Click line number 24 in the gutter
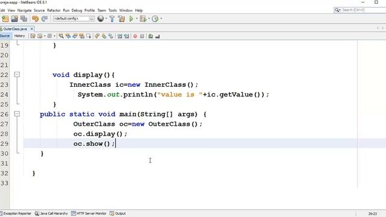This screenshot has height=217, width=386. tap(4, 95)
